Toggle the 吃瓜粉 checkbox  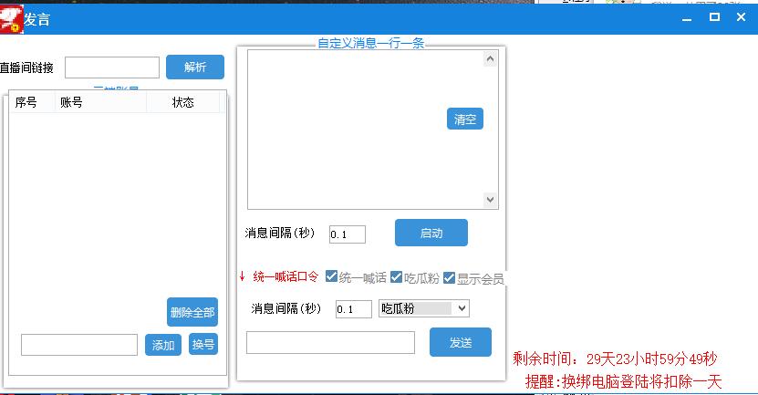(x=397, y=277)
